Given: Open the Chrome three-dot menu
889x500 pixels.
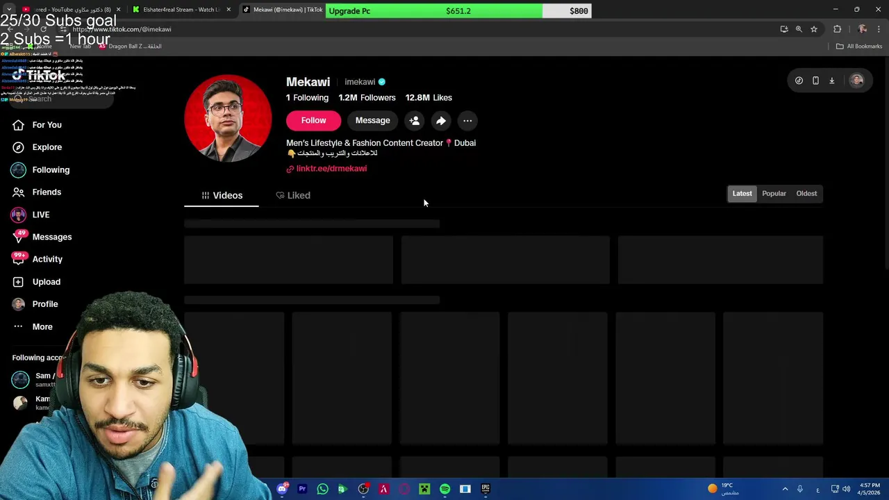Looking at the screenshot, I should [x=879, y=29].
